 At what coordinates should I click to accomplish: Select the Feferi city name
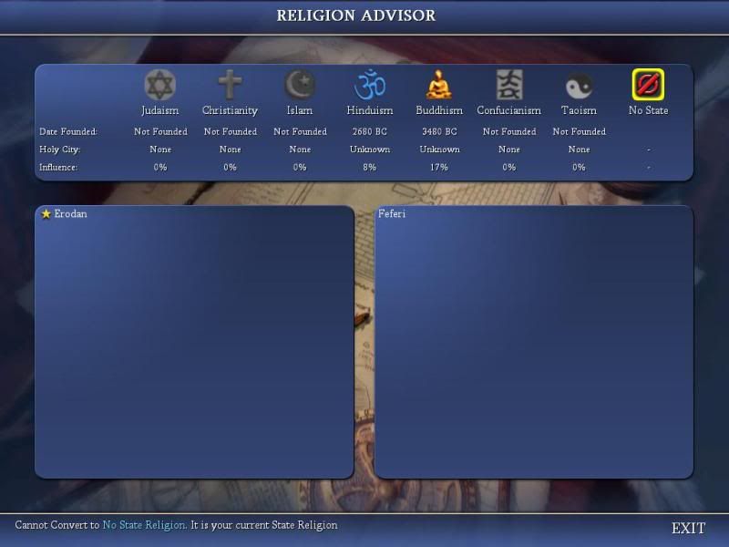pos(392,214)
